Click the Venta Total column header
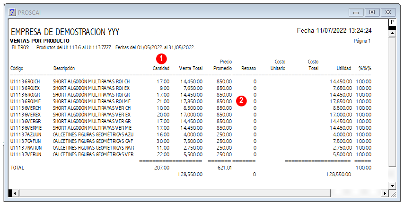Image resolution: width=404 pixels, height=205 pixels. point(191,68)
